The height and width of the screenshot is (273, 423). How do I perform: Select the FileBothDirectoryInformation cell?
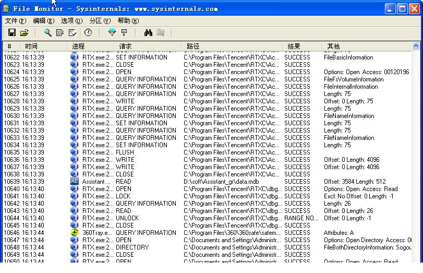tap(367, 247)
